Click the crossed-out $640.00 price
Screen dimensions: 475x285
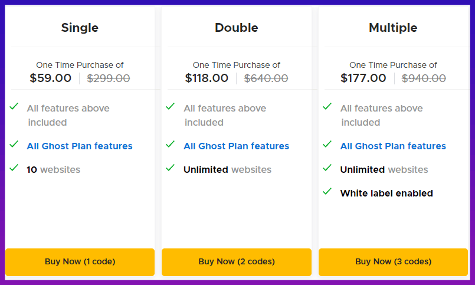pos(266,78)
